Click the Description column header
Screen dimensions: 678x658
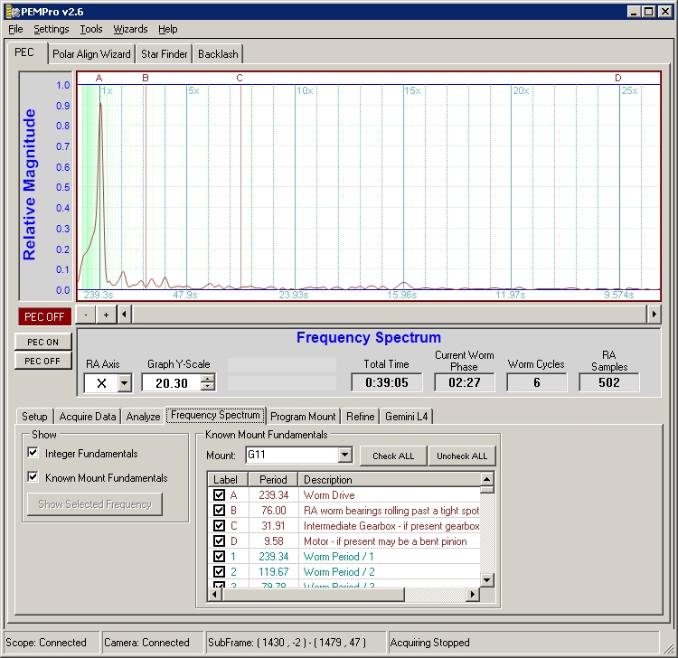(x=389, y=479)
